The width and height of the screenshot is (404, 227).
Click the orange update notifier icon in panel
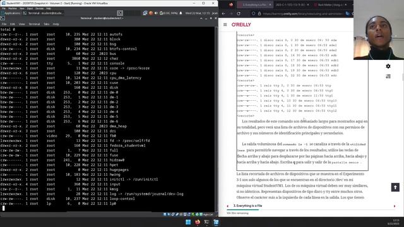click(x=151, y=13)
